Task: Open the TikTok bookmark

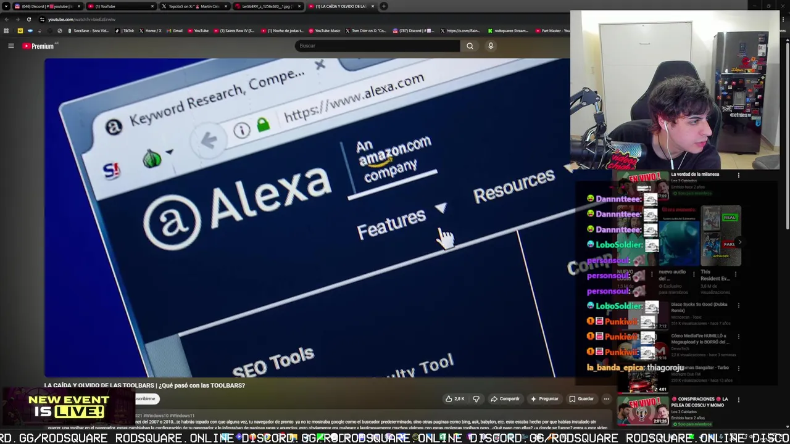Action: (125, 30)
